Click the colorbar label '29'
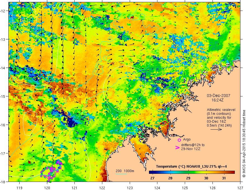 [x=188, y=178]
